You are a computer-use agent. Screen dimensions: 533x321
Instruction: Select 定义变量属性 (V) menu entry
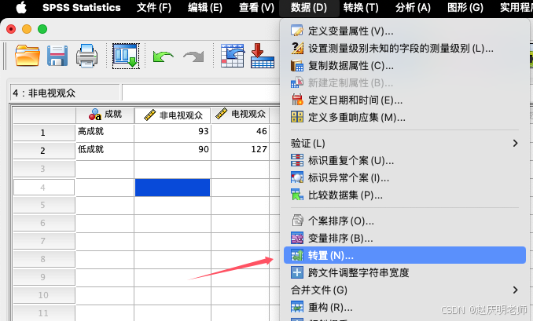click(405, 31)
